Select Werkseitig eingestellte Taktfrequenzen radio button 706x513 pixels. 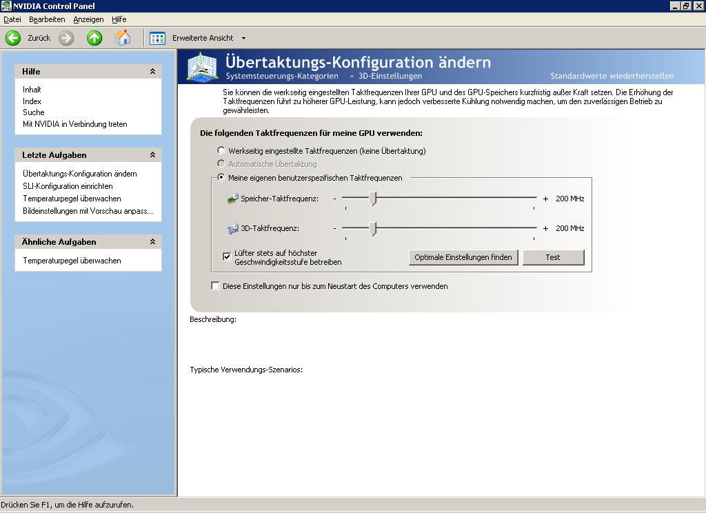click(x=221, y=150)
